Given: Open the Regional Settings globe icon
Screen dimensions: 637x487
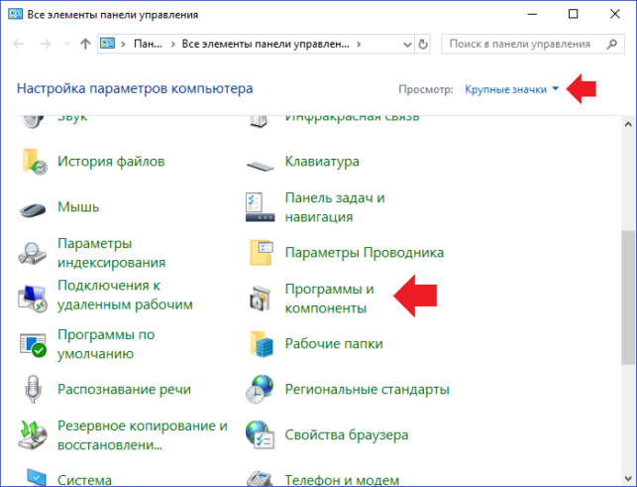Looking at the screenshot, I should [x=260, y=389].
